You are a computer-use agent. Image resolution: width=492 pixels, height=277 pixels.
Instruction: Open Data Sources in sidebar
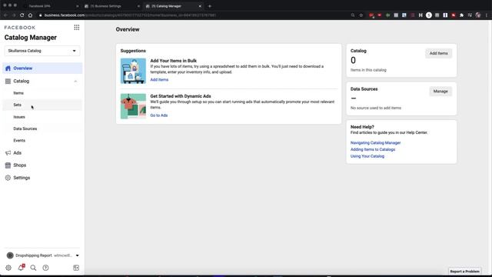[x=25, y=128]
